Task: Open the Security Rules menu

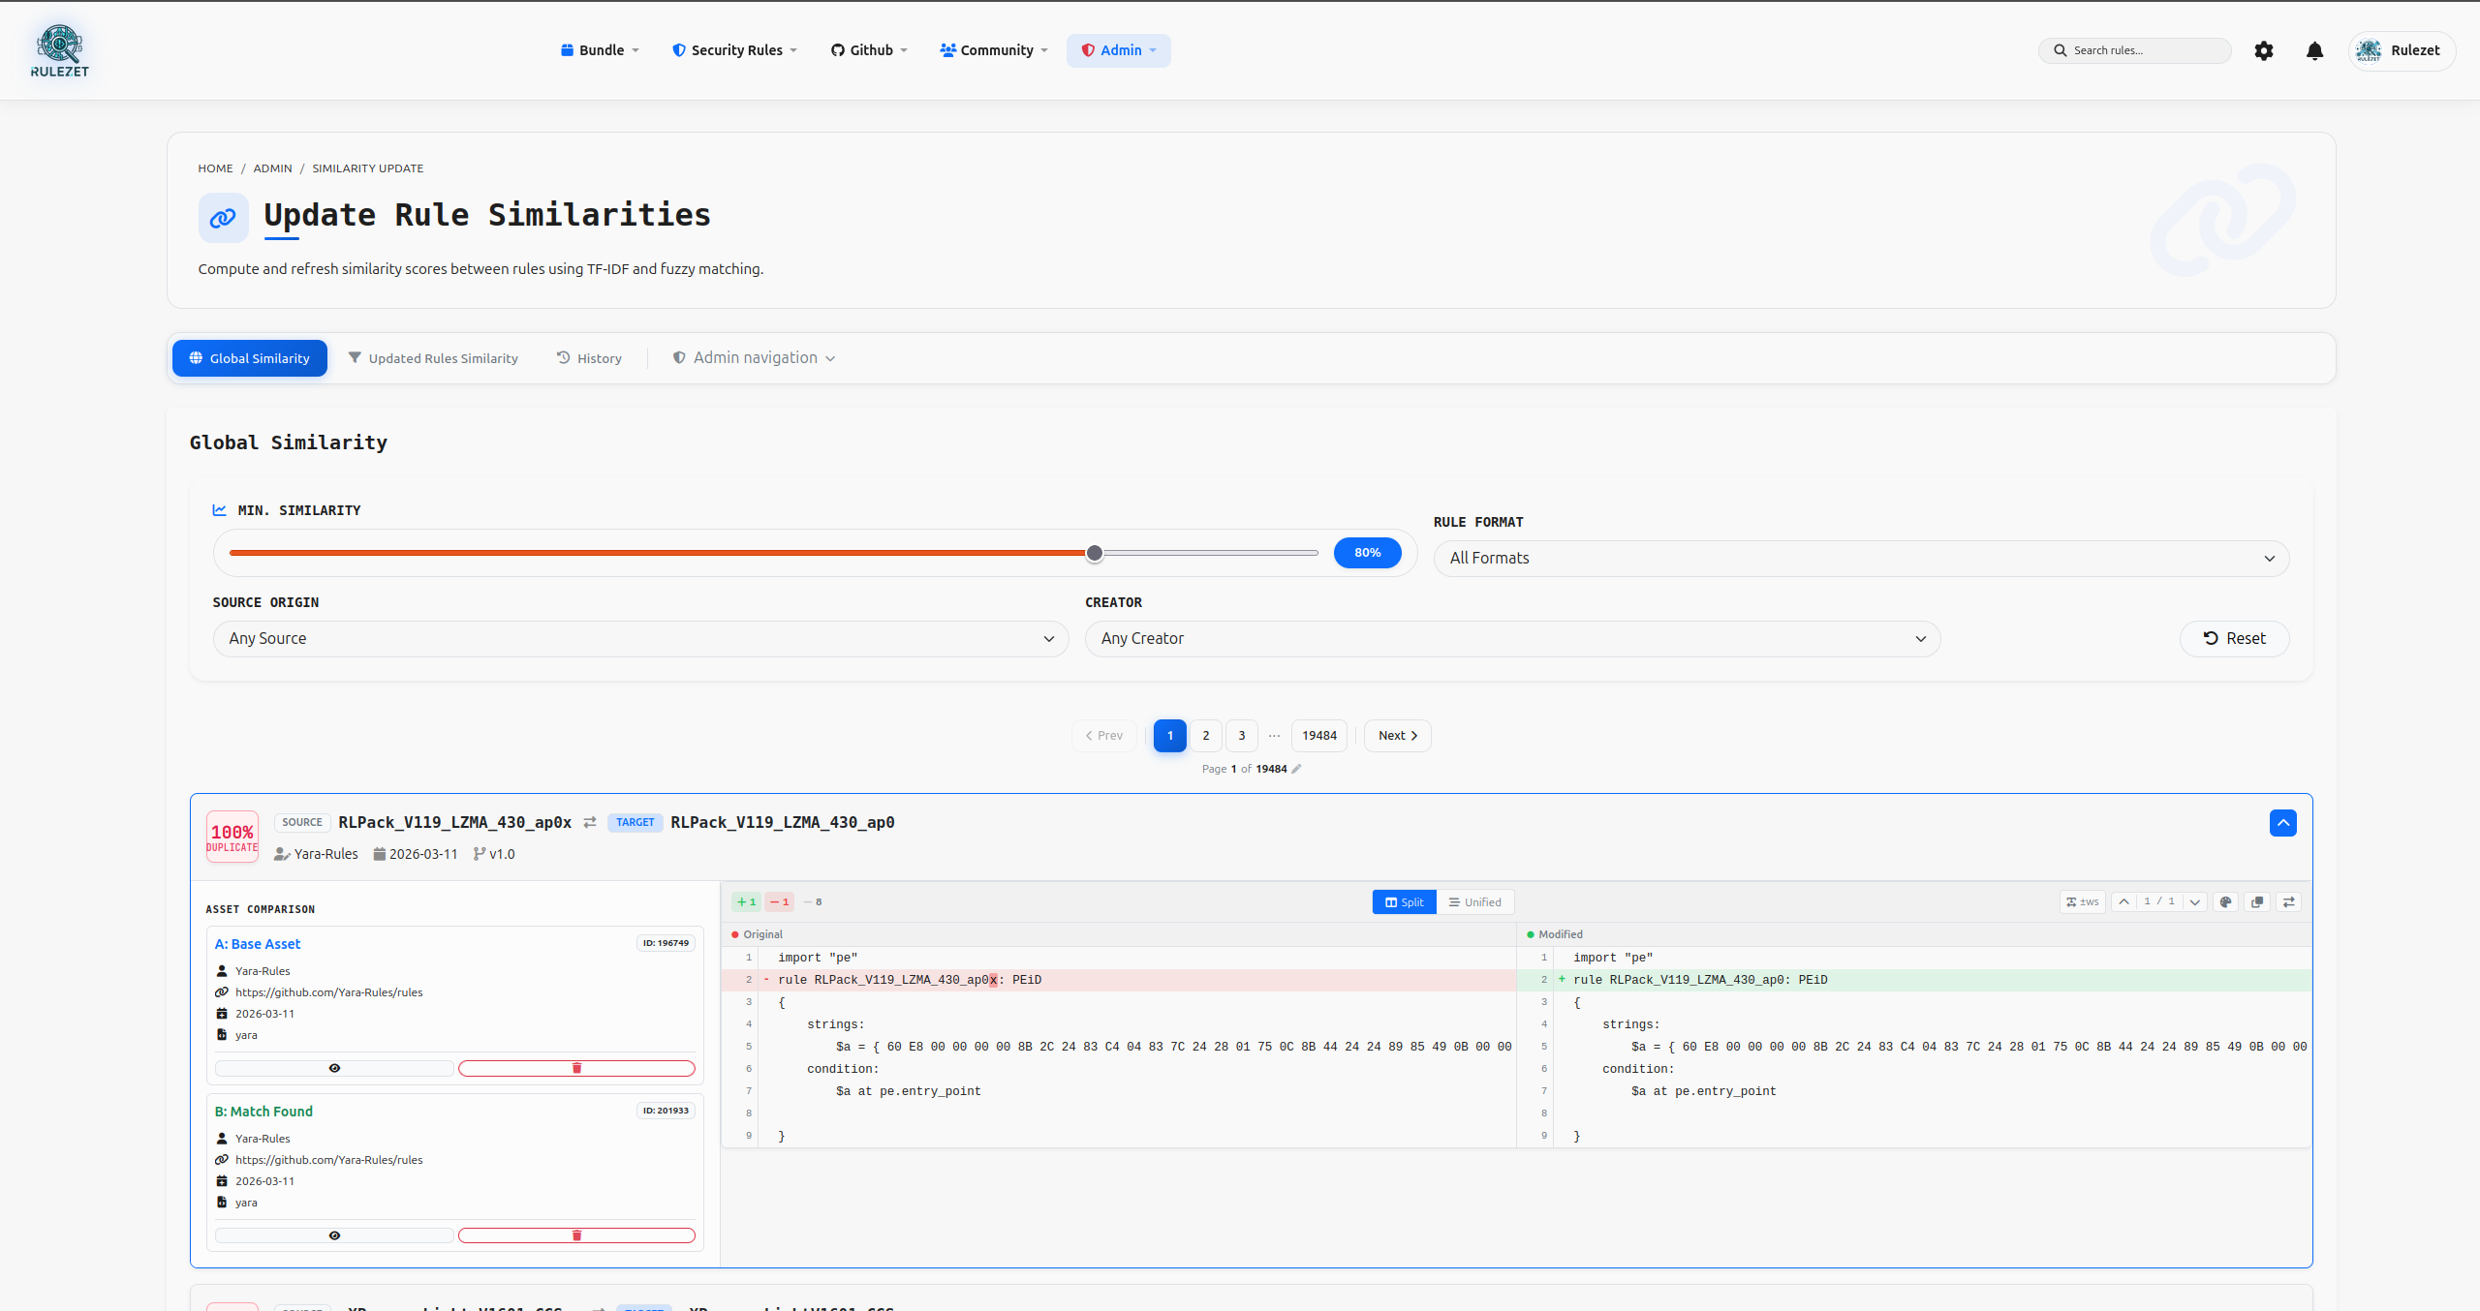Action: pyautogui.click(x=734, y=50)
